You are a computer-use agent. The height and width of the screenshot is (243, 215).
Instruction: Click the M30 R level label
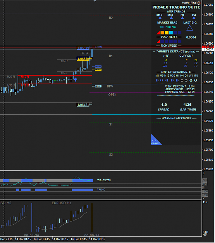(11, 77)
